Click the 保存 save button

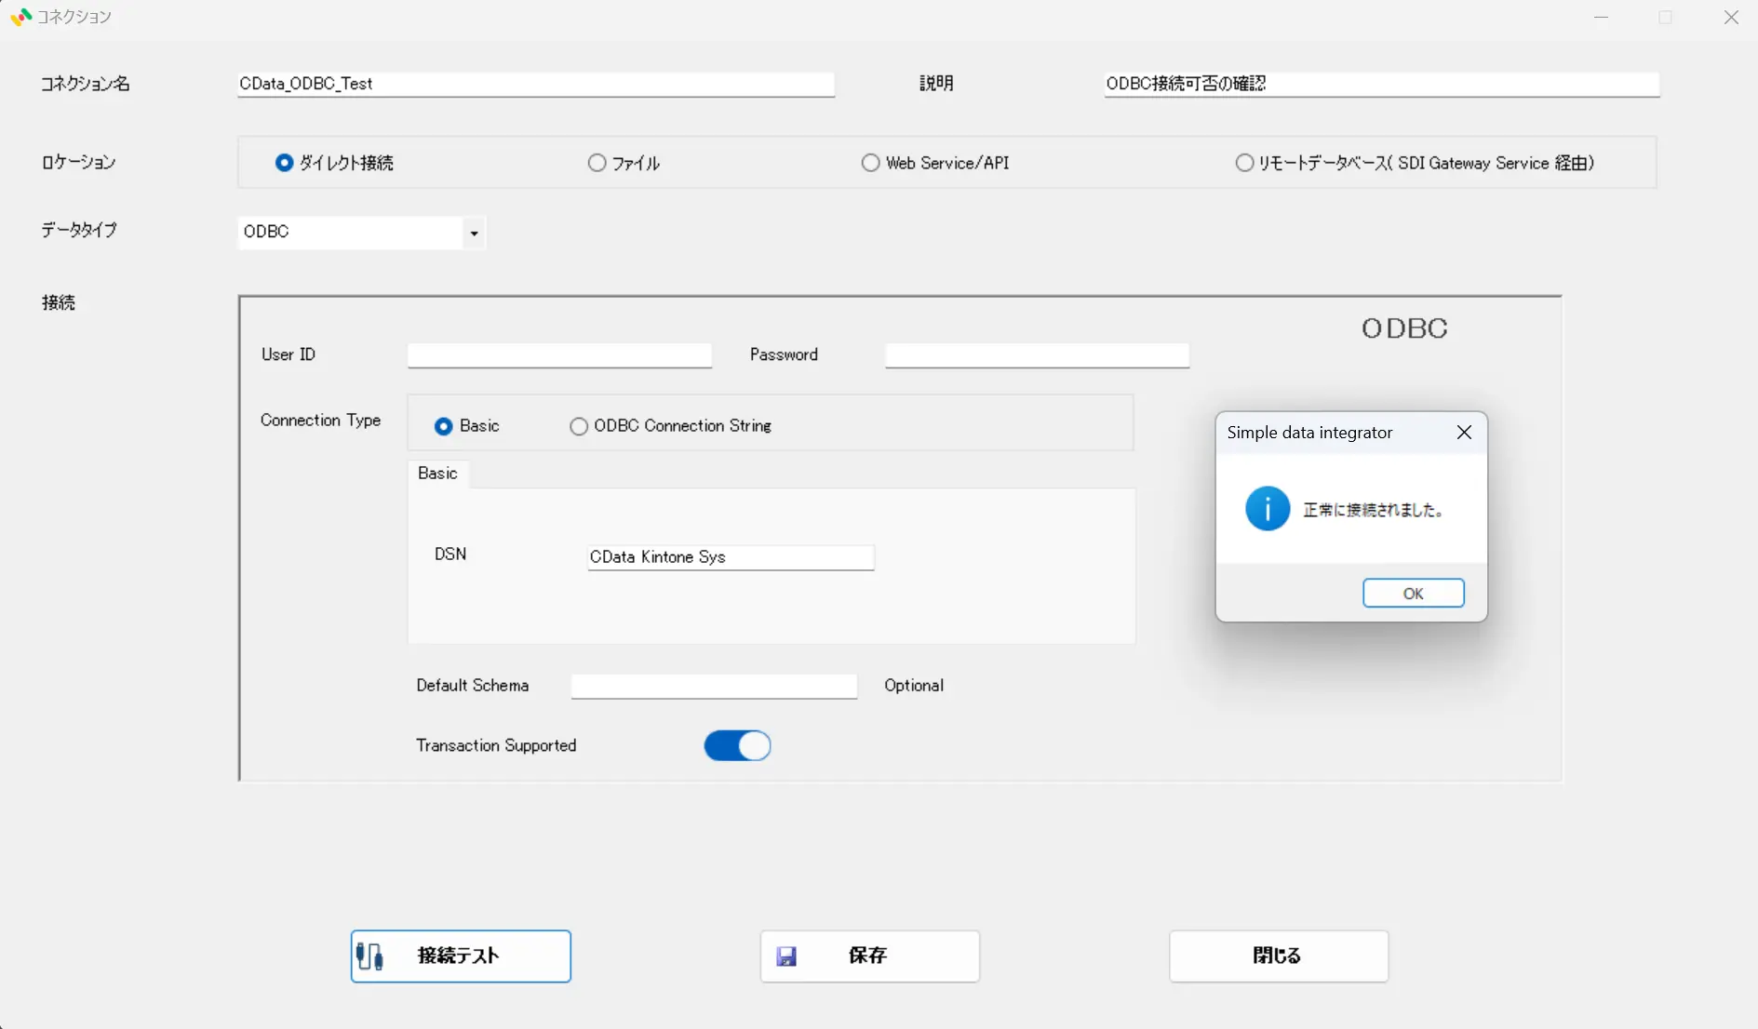tap(868, 955)
